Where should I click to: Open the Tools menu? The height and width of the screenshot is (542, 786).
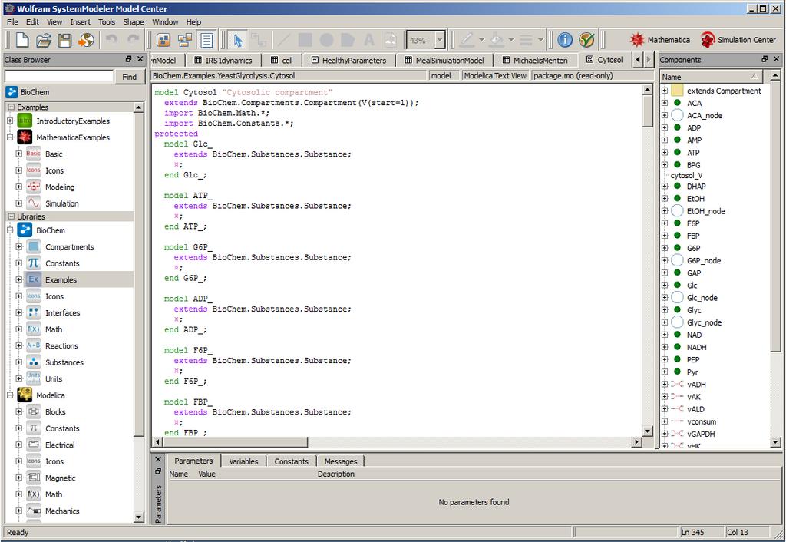pyautogui.click(x=107, y=22)
